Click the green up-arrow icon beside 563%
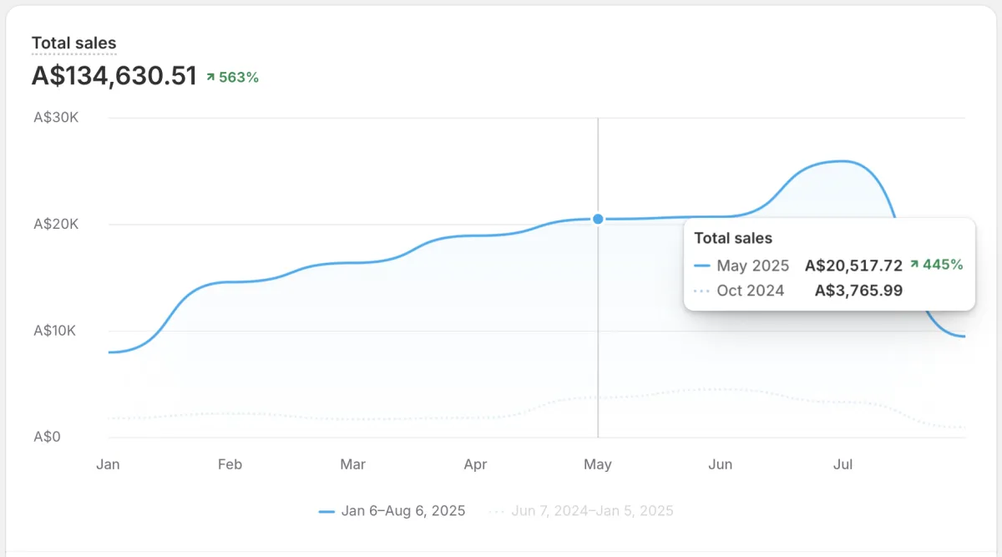This screenshot has width=1002, height=557. tap(211, 78)
